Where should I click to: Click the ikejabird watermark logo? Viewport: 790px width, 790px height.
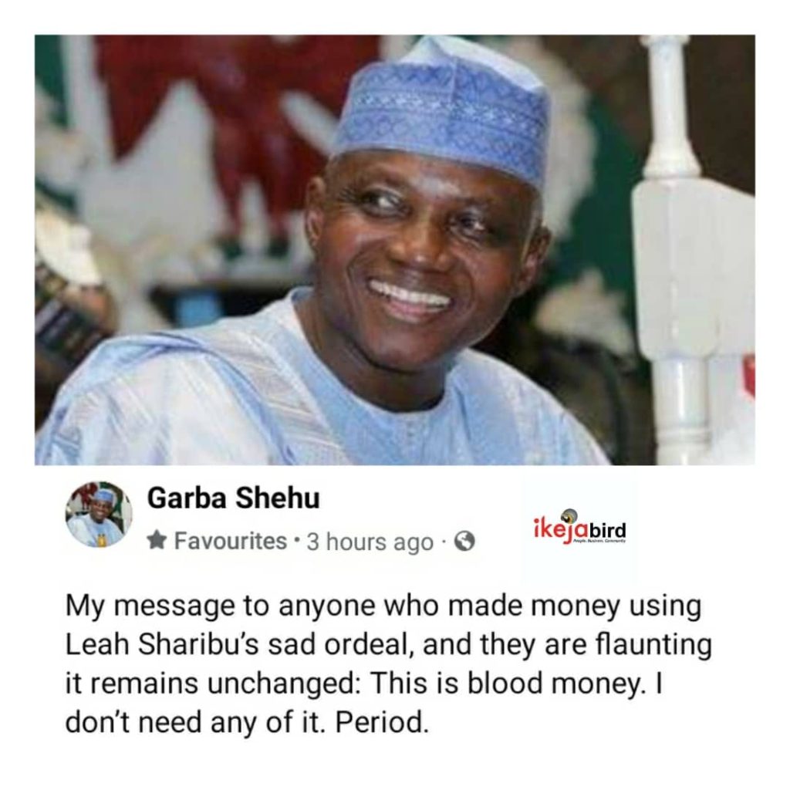coord(579,527)
